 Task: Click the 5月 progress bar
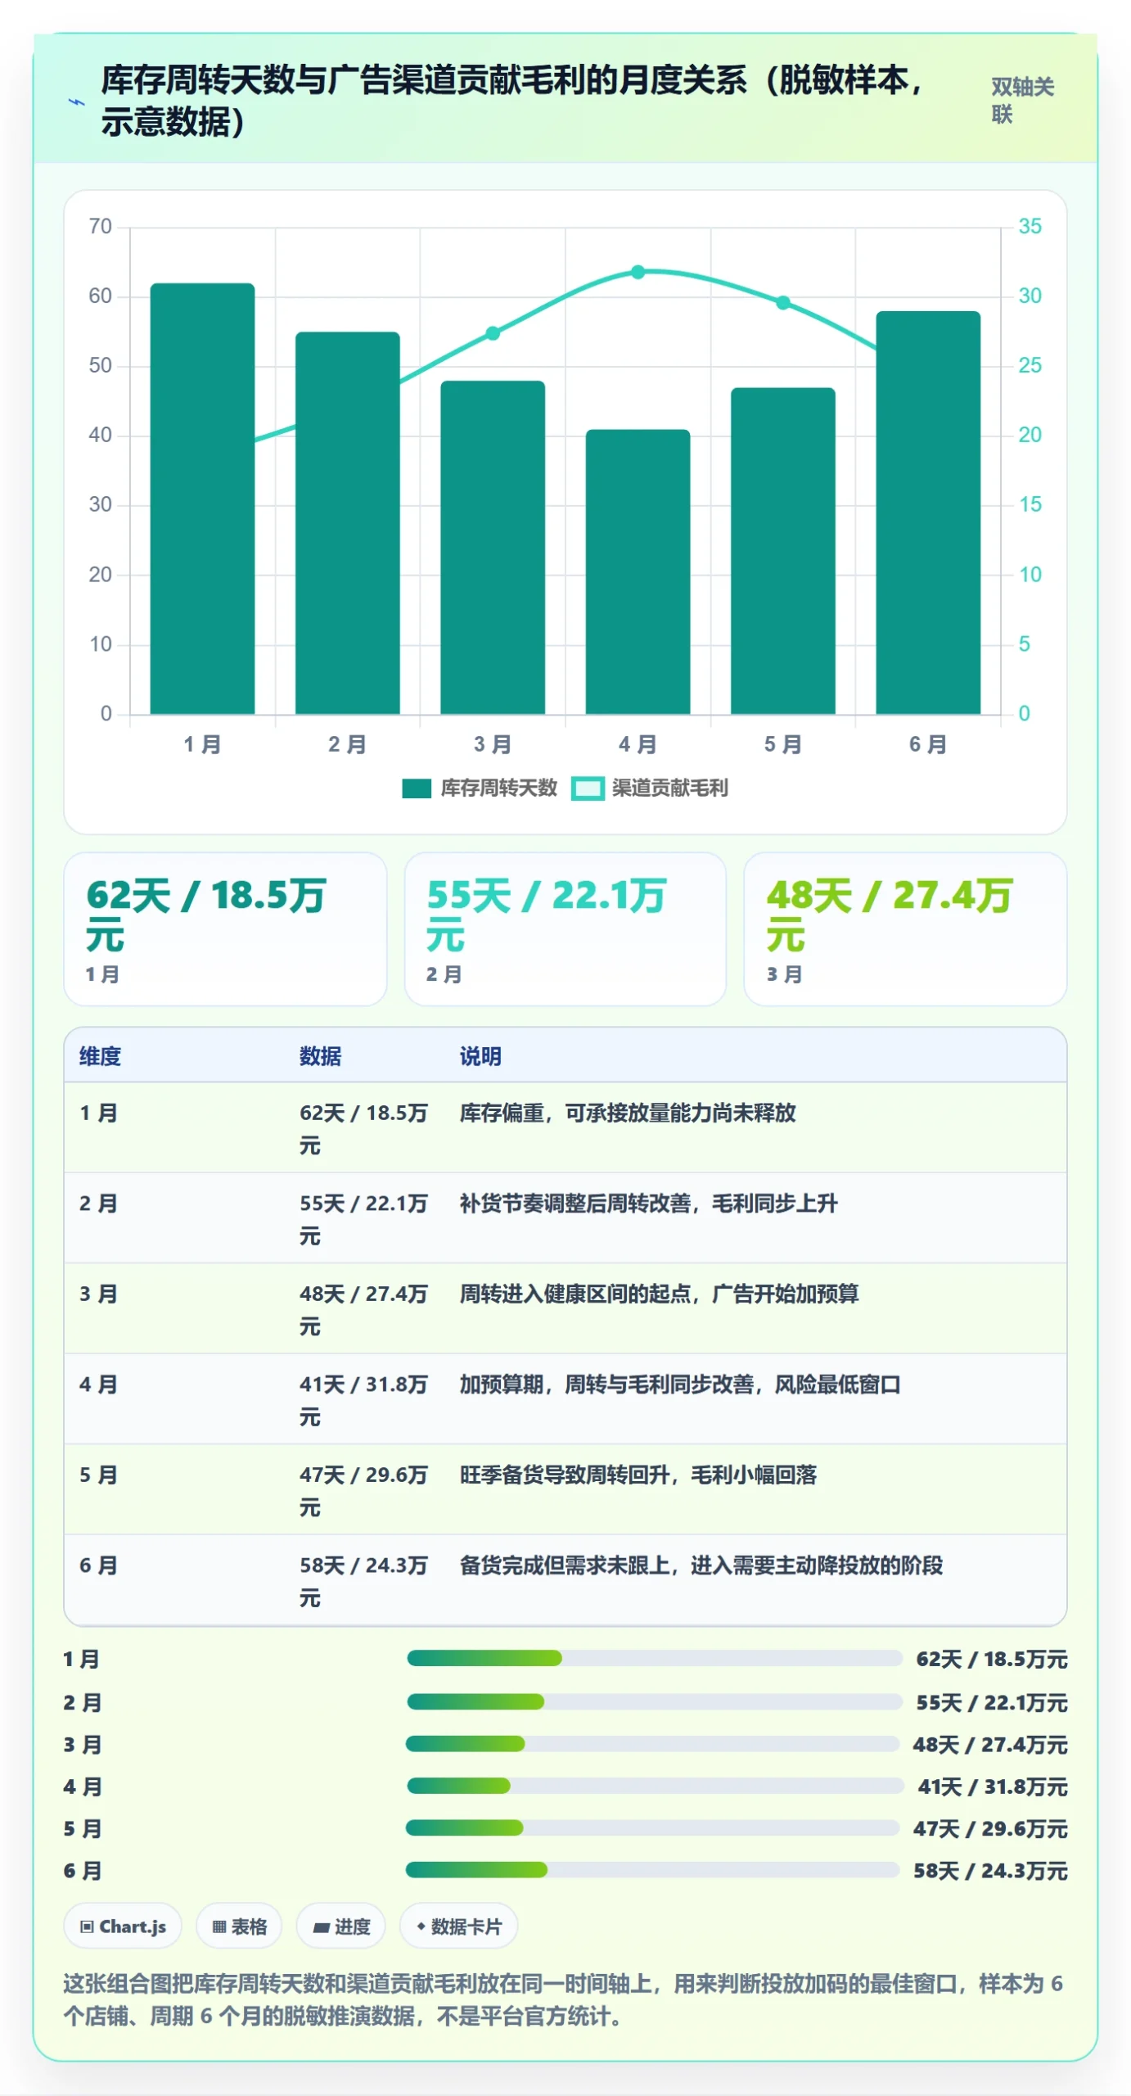pyautogui.click(x=653, y=1827)
